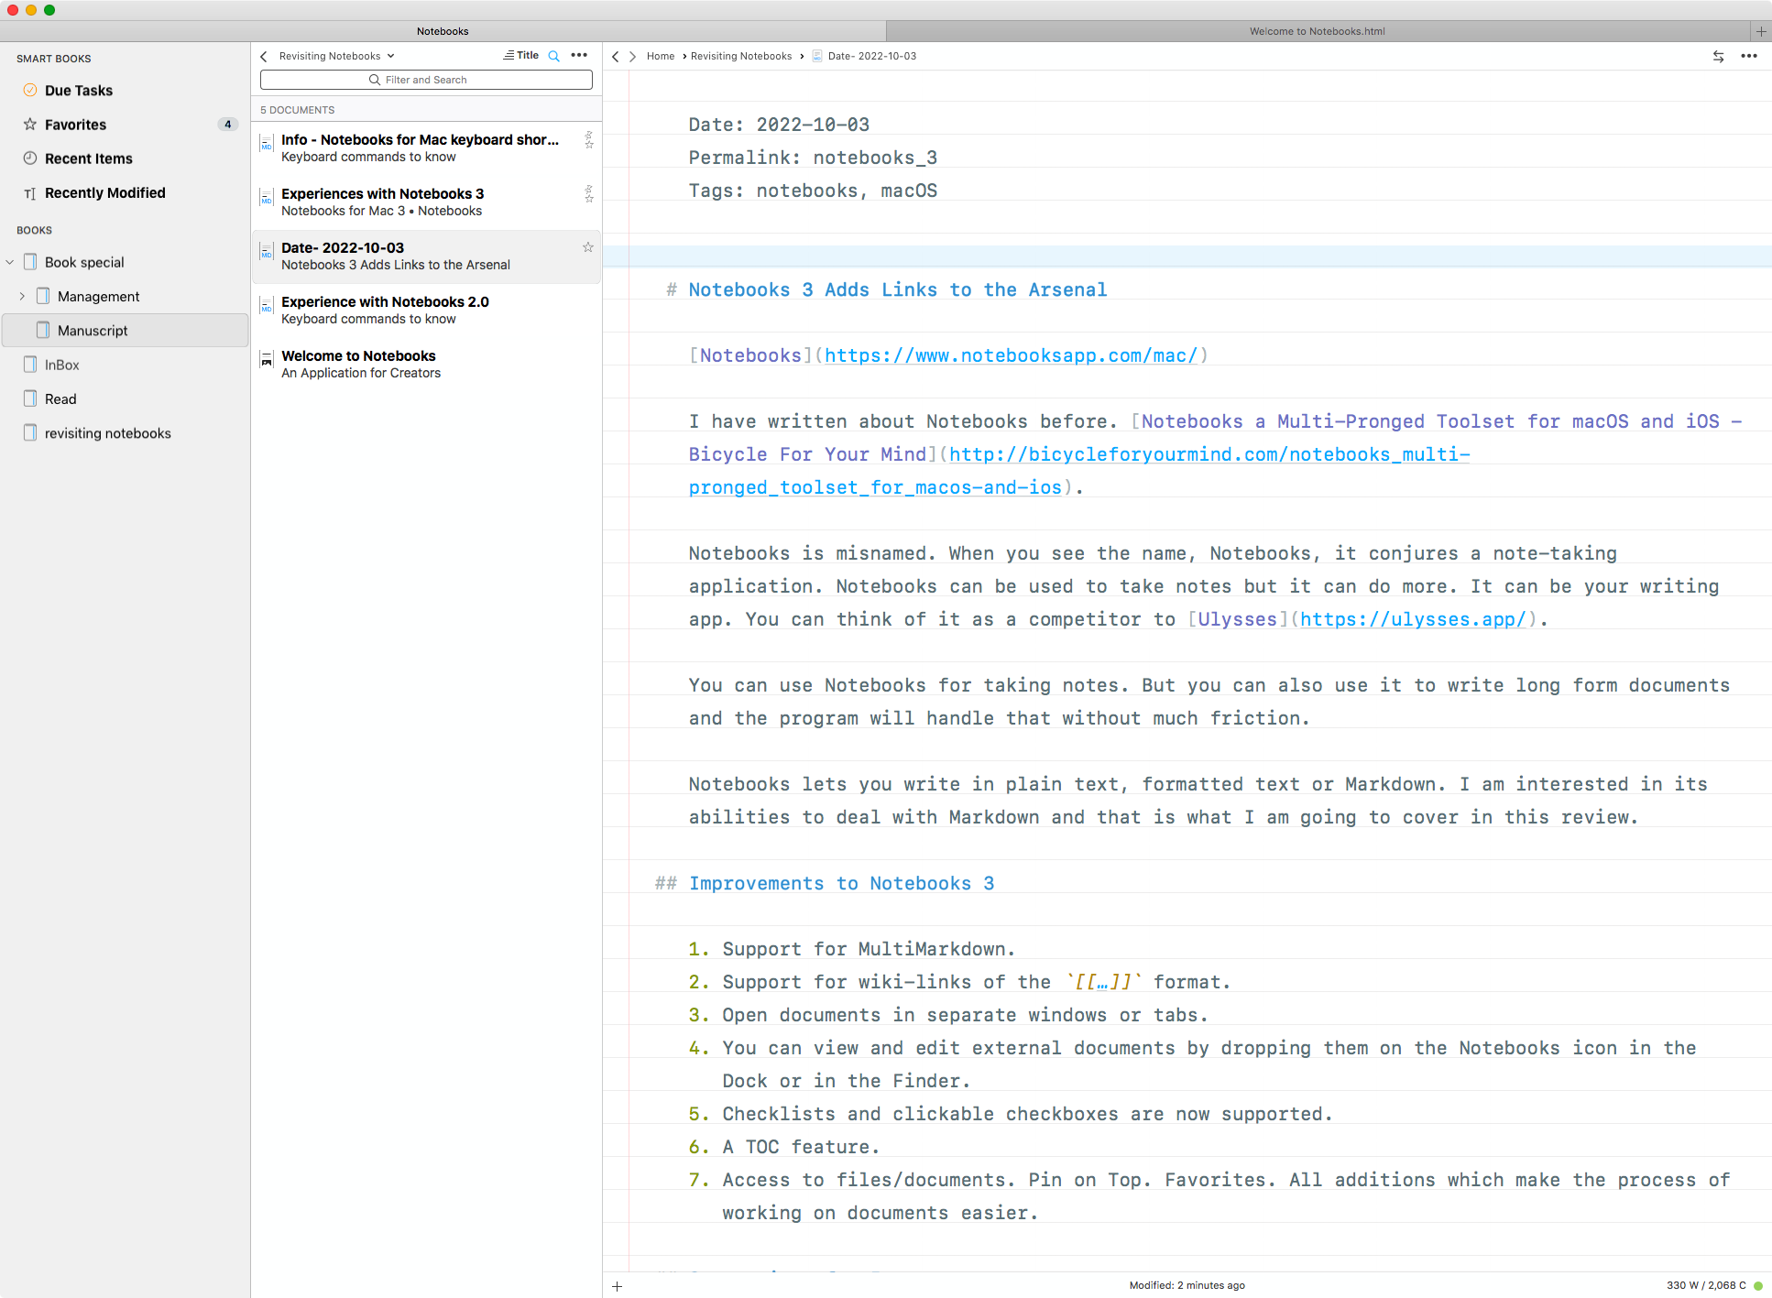Click the Modified: 2 minutes ago status
The height and width of the screenshot is (1298, 1772).
click(x=1187, y=1286)
